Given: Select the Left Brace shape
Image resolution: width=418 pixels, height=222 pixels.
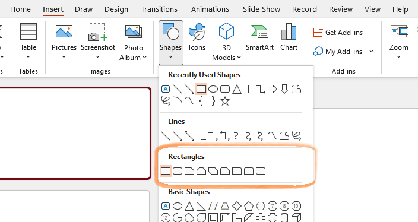Looking at the screenshot, I should [201, 101].
